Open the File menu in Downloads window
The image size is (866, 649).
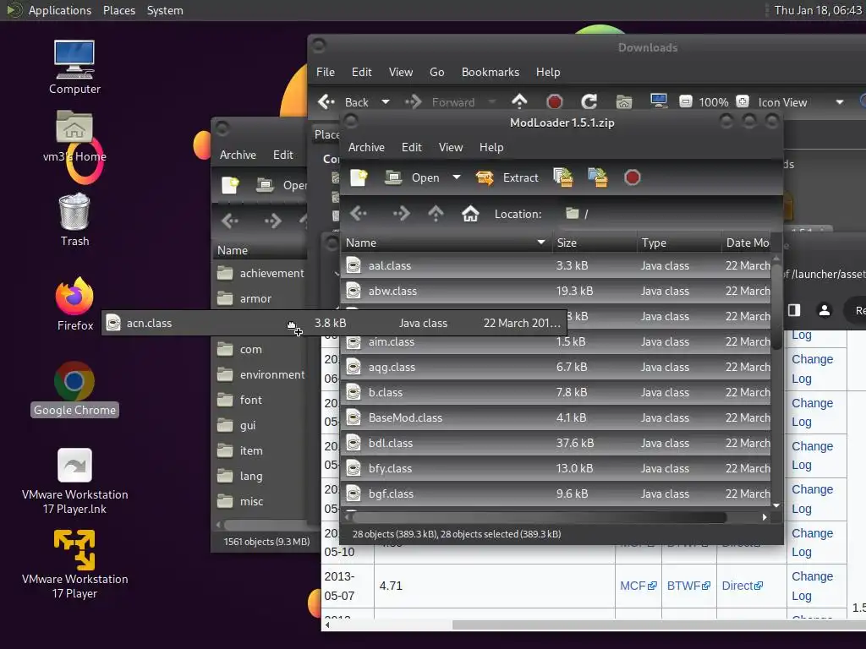coord(326,73)
